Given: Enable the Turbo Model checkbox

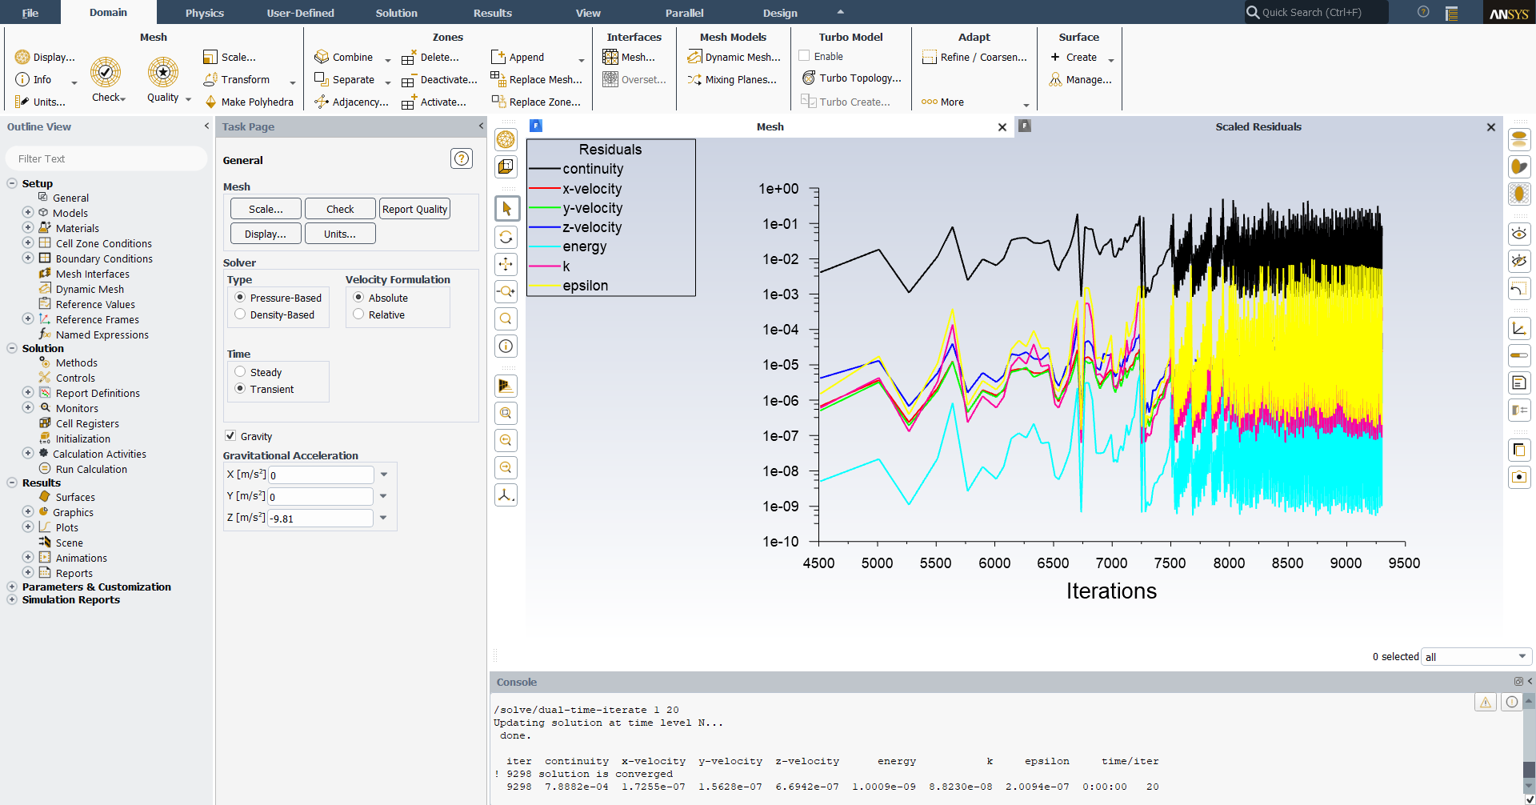Looking at the screenshot, I should [x=804, y=57].
